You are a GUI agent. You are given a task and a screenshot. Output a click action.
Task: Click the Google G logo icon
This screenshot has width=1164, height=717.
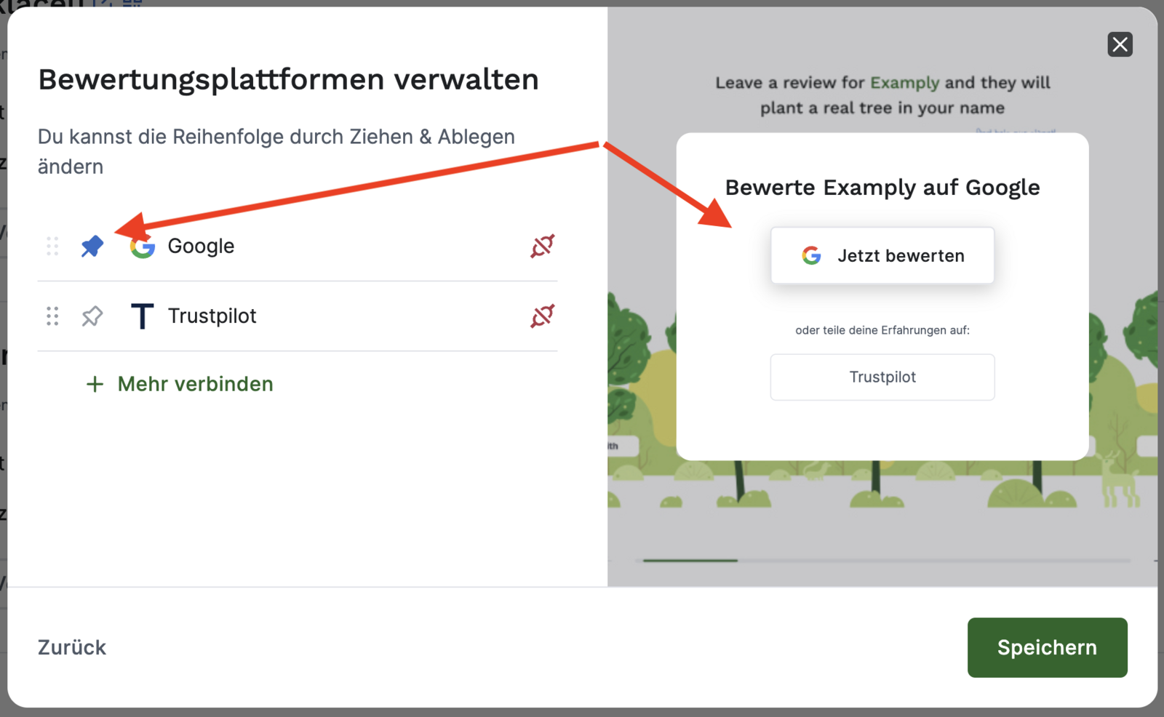(143, 247)
